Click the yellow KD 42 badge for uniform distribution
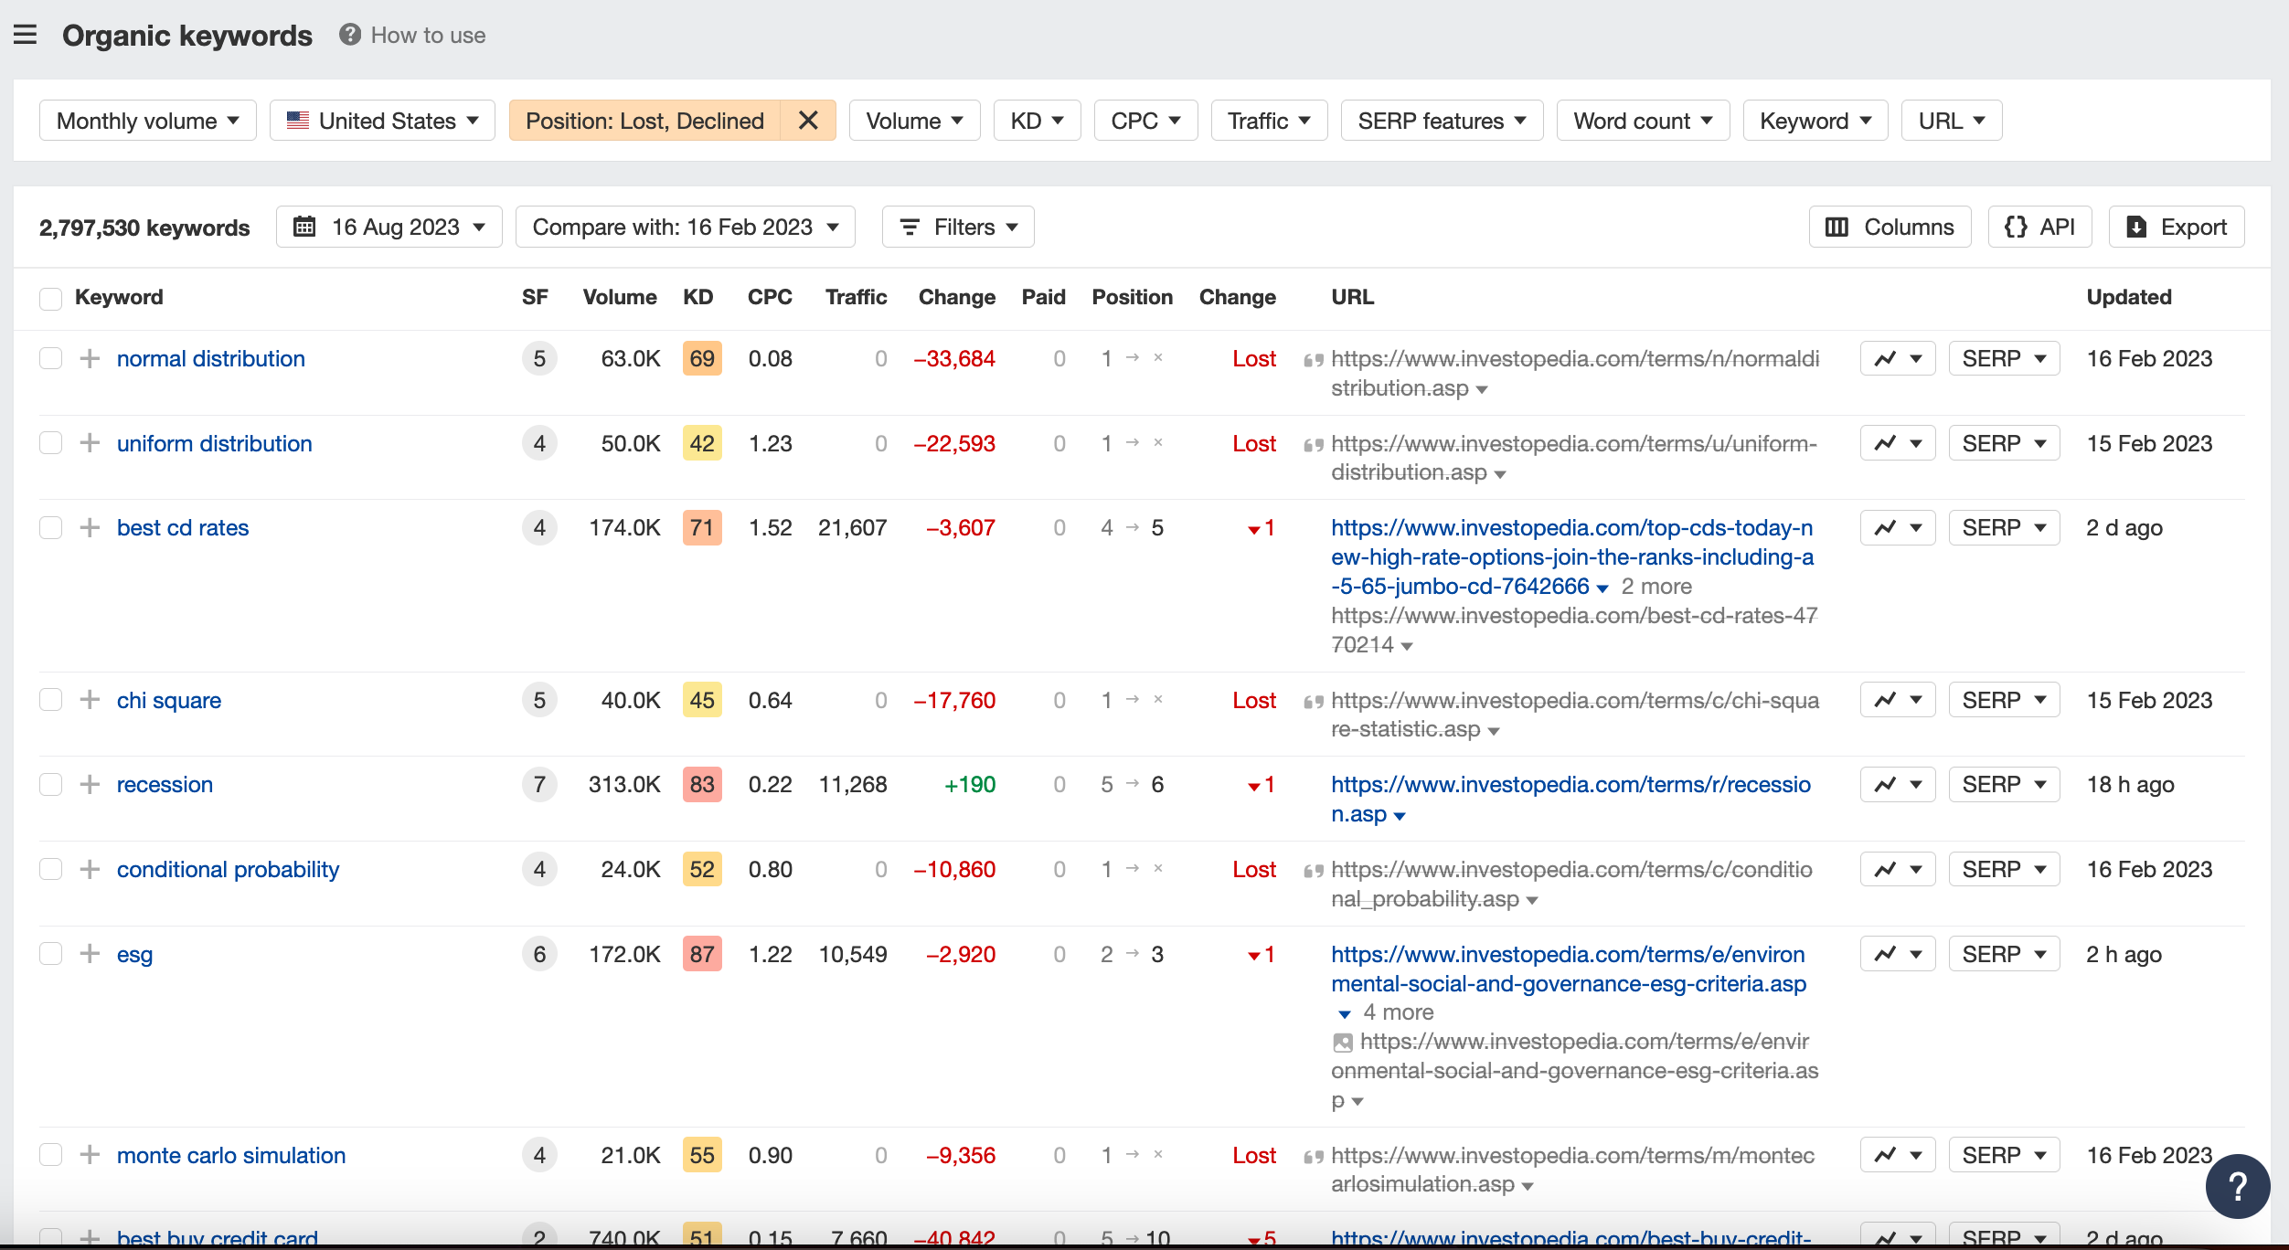Viewport: 2289px width, 1250px height. 702,443
